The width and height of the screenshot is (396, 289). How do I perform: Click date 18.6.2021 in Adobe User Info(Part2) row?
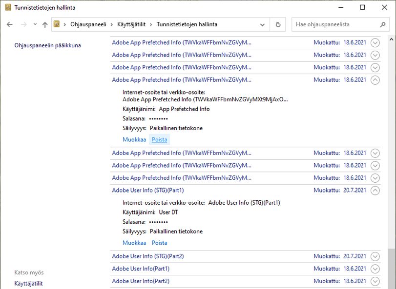(354, 281)
